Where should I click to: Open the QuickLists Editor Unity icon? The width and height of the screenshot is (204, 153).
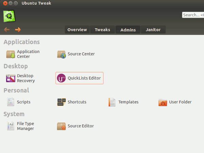click(61, 78)
